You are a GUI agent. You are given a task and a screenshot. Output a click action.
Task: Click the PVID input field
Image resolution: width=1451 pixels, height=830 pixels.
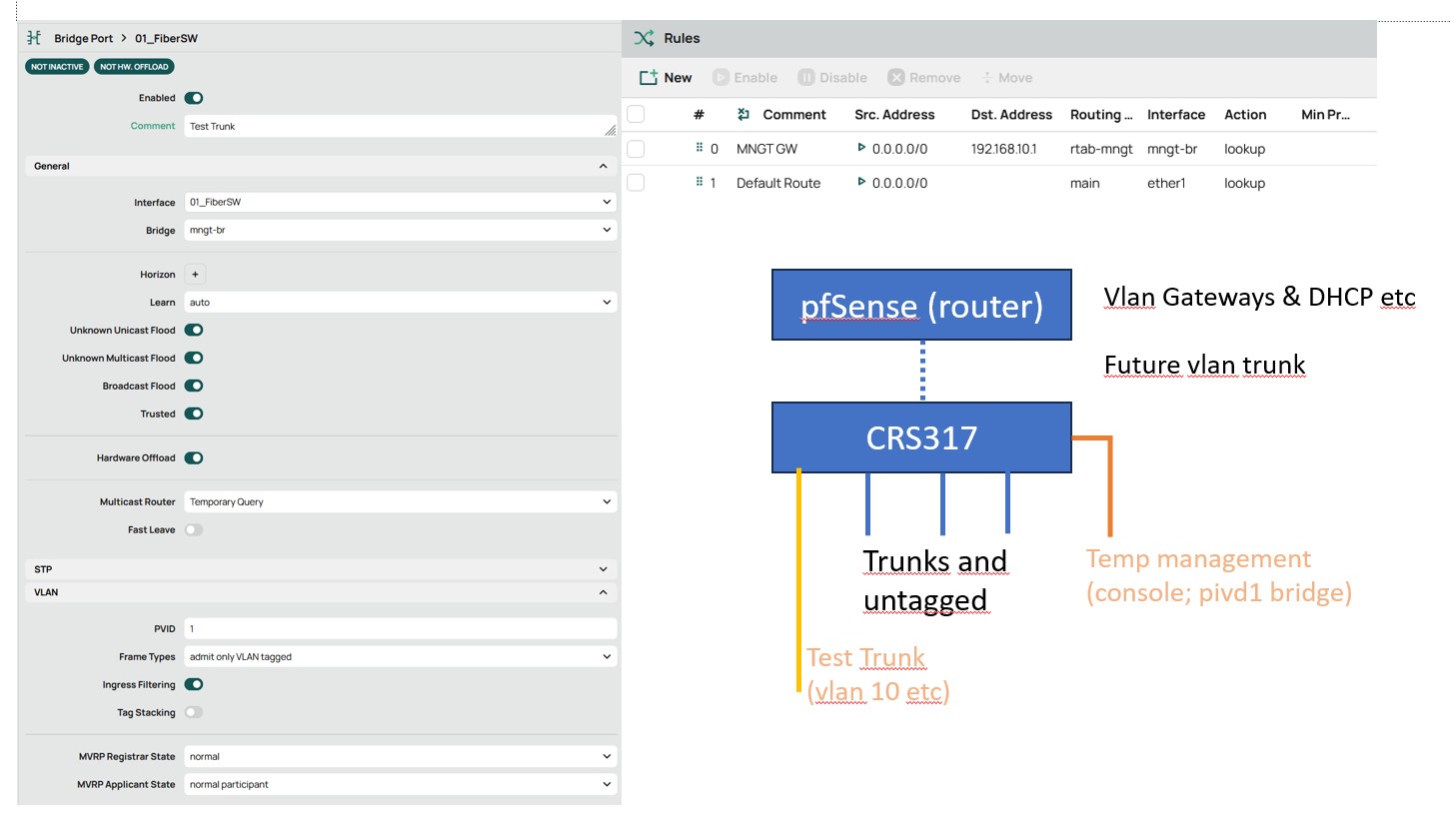pyautogui.click(x=401, y=629)
